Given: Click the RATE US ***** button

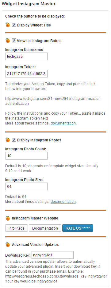Looking at the screenshot, I should 78,228.
